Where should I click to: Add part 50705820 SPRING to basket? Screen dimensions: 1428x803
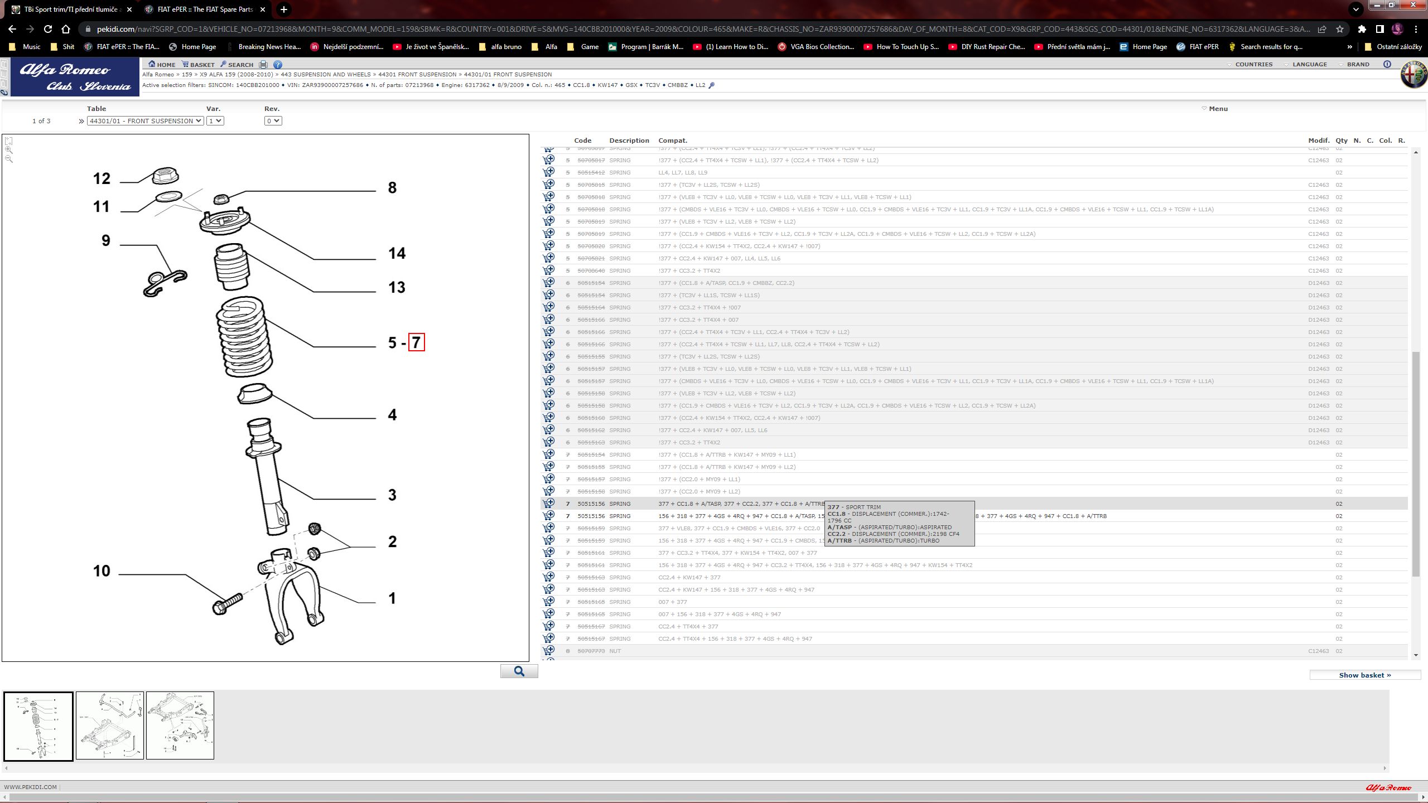[549, 245]
